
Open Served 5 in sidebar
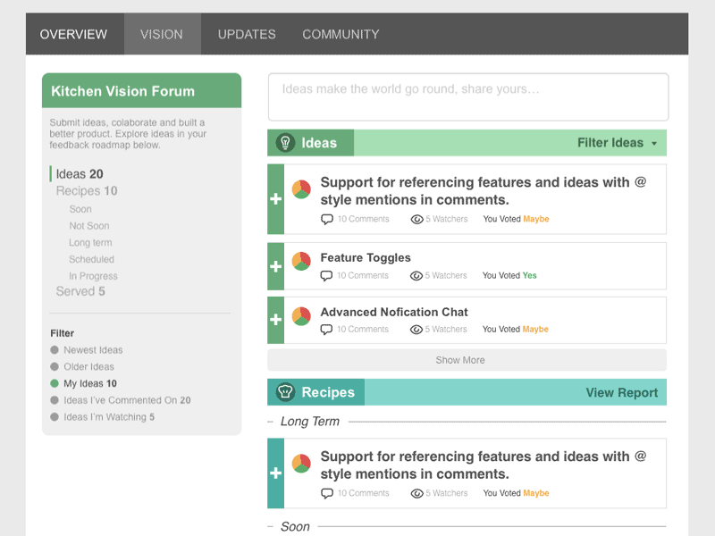point(80,291)
